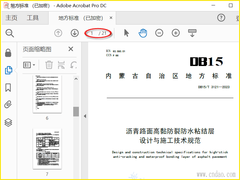240x180 pixels.
Task: Click thumbnail label number 6
Action: pyautogui.click(x=47, y=118)
